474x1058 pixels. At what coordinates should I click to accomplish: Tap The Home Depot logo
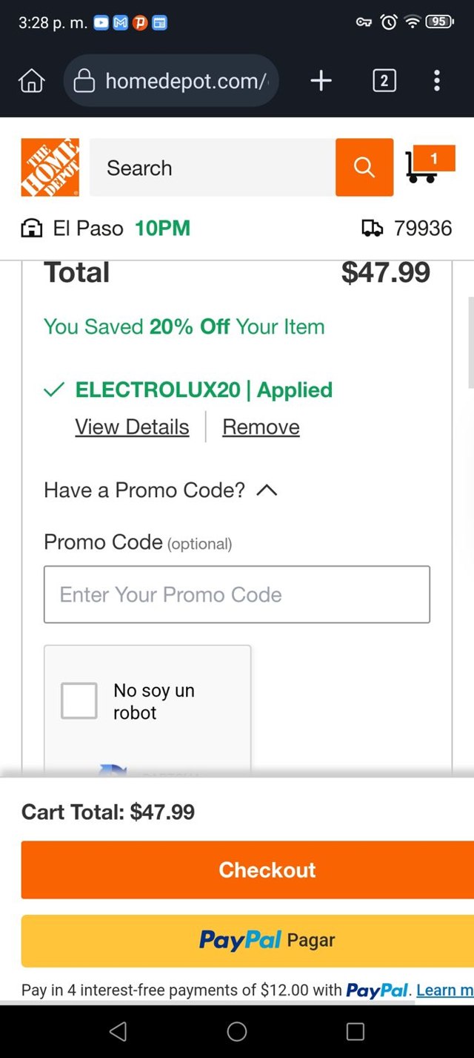pos(50,168)
